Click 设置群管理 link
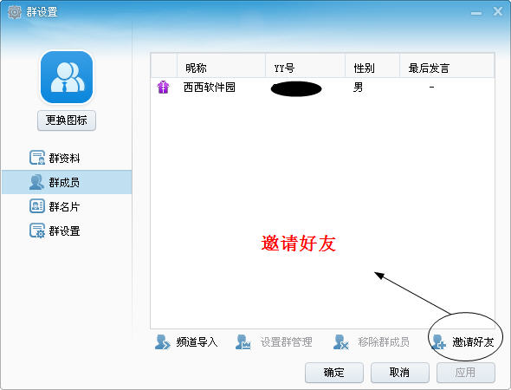This screenshot has height=390, width=511. click(x=286, y=342)
